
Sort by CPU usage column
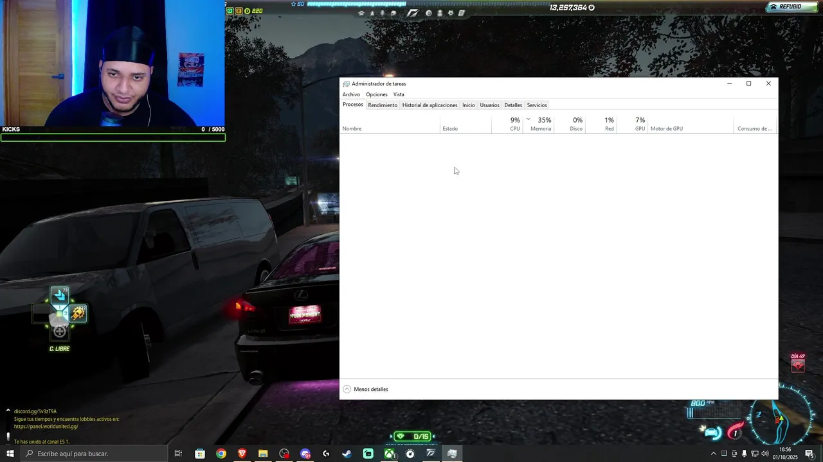coord(507,124)
